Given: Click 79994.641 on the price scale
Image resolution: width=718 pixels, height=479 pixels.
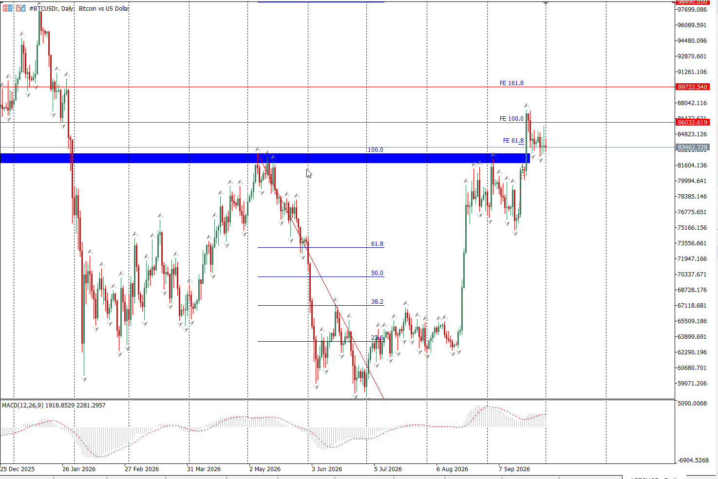Looking at the screenshot, I should (692, 181).
